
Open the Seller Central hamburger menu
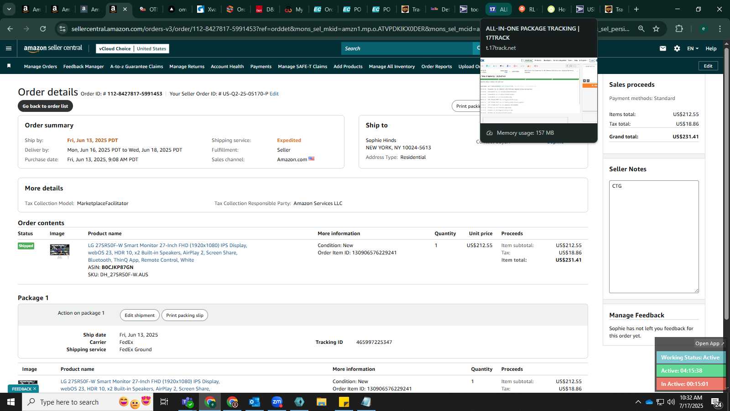[9, 48]
